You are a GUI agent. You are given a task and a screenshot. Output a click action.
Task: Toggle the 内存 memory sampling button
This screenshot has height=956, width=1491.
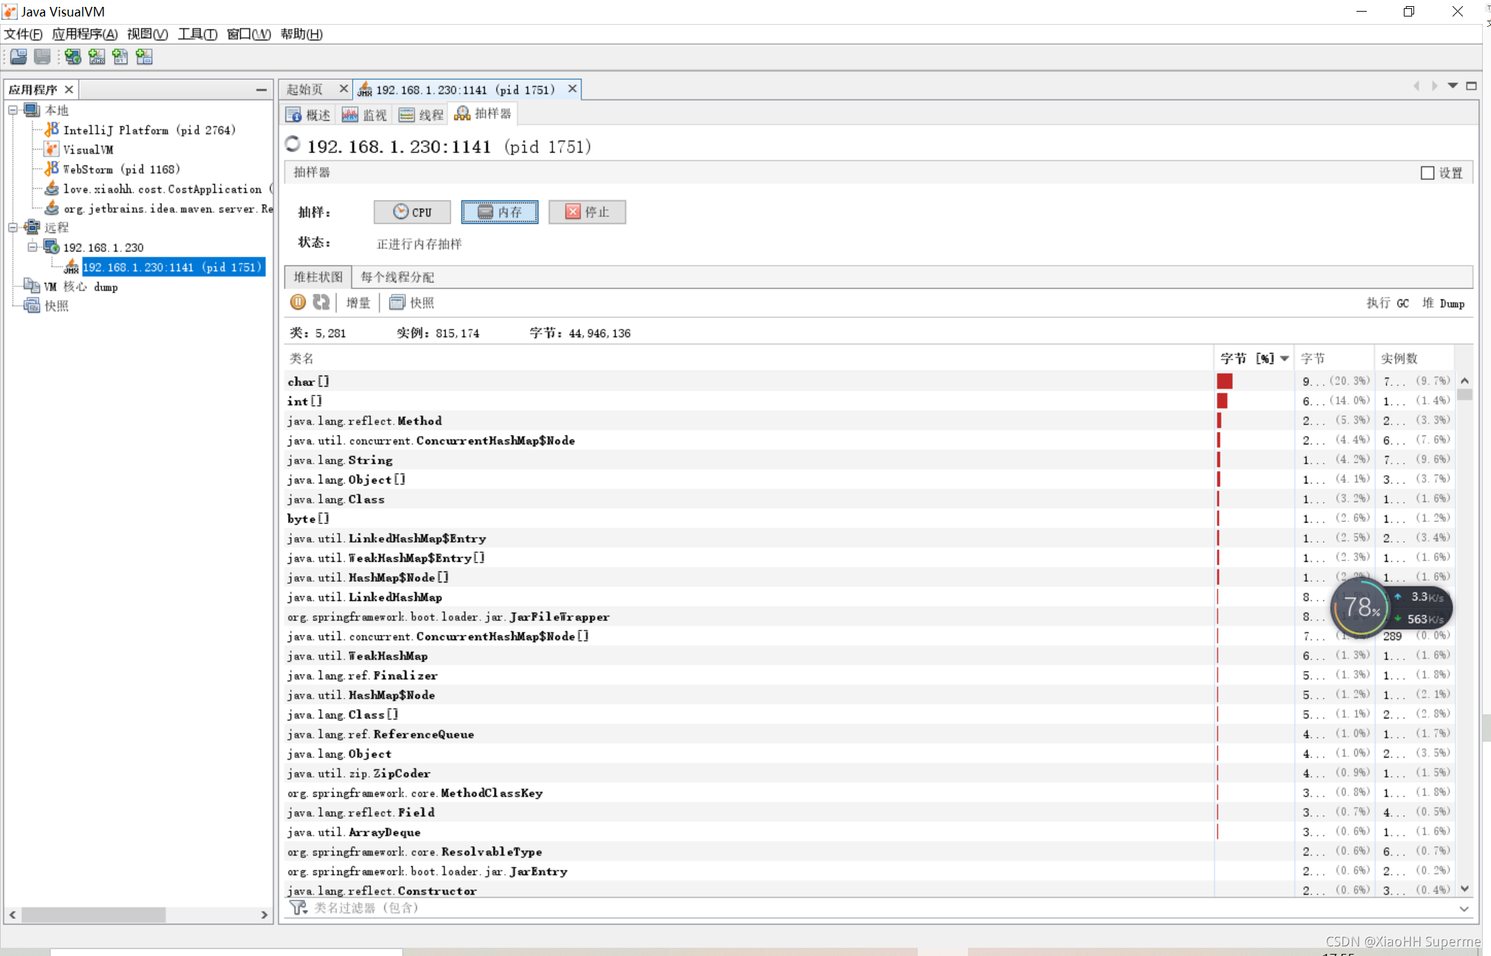(x=499, y=212)
